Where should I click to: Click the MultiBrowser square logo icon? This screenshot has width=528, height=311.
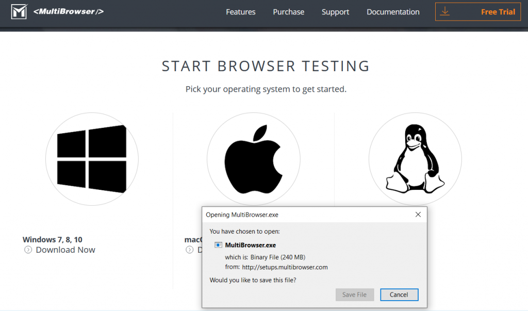coord(19,11)
